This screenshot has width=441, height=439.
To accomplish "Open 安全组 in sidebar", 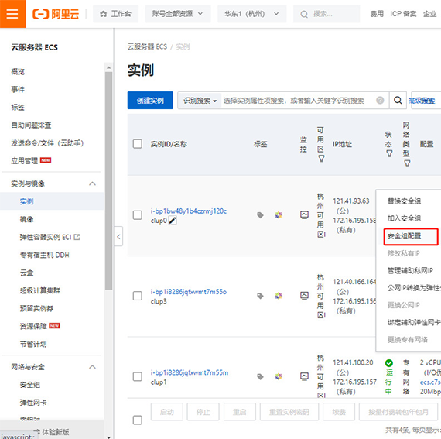I will point(30,385).
